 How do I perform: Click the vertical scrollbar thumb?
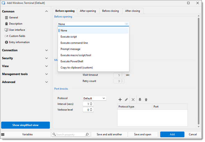point(198,71)
